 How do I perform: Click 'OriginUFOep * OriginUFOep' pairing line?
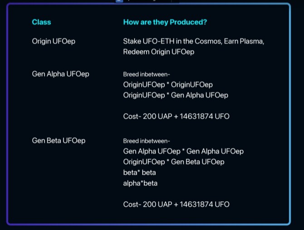coord(168,85)
